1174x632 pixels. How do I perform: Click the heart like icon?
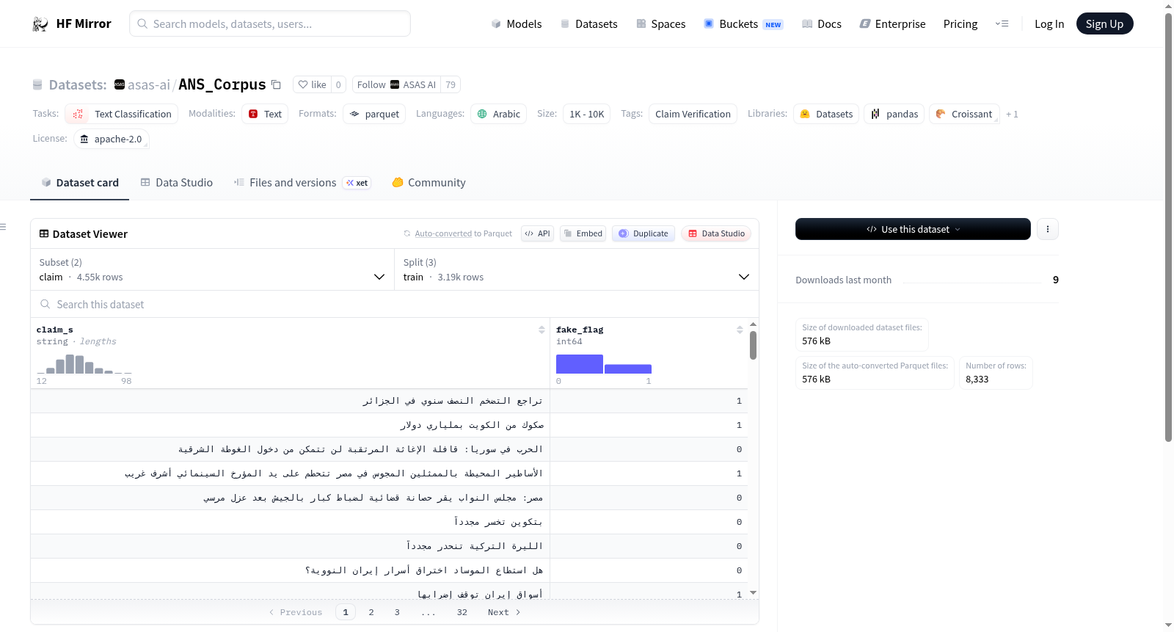303,84
